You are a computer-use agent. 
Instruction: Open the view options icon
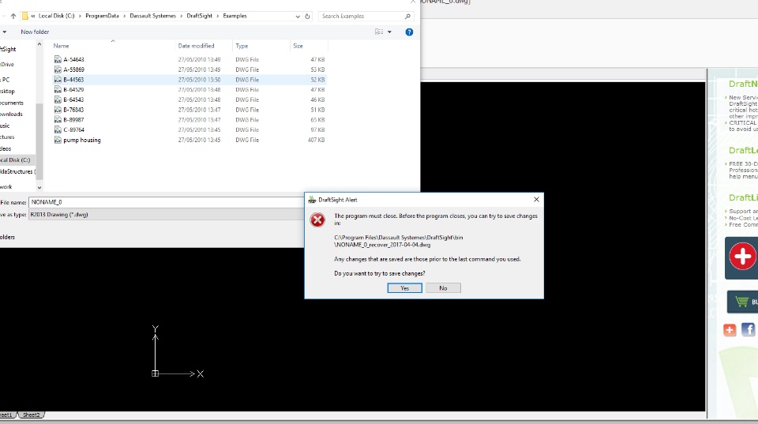tap(379, 32)
